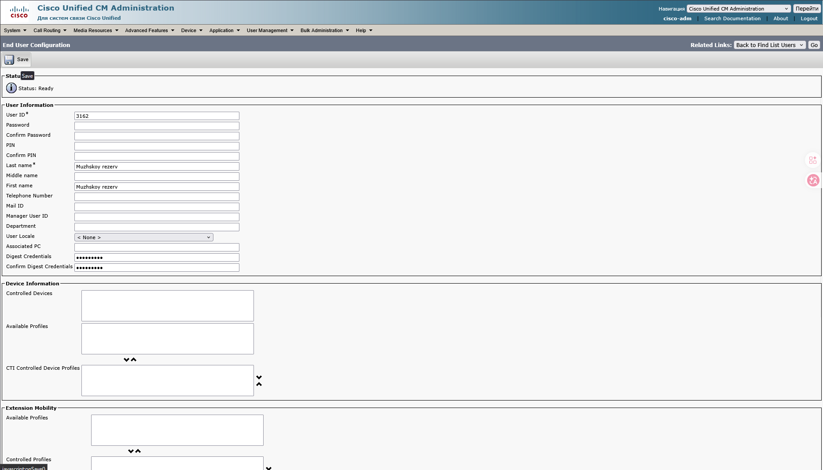Click the Cisco logo
Viewport: 823px width, 470px height.
(19, 12)
